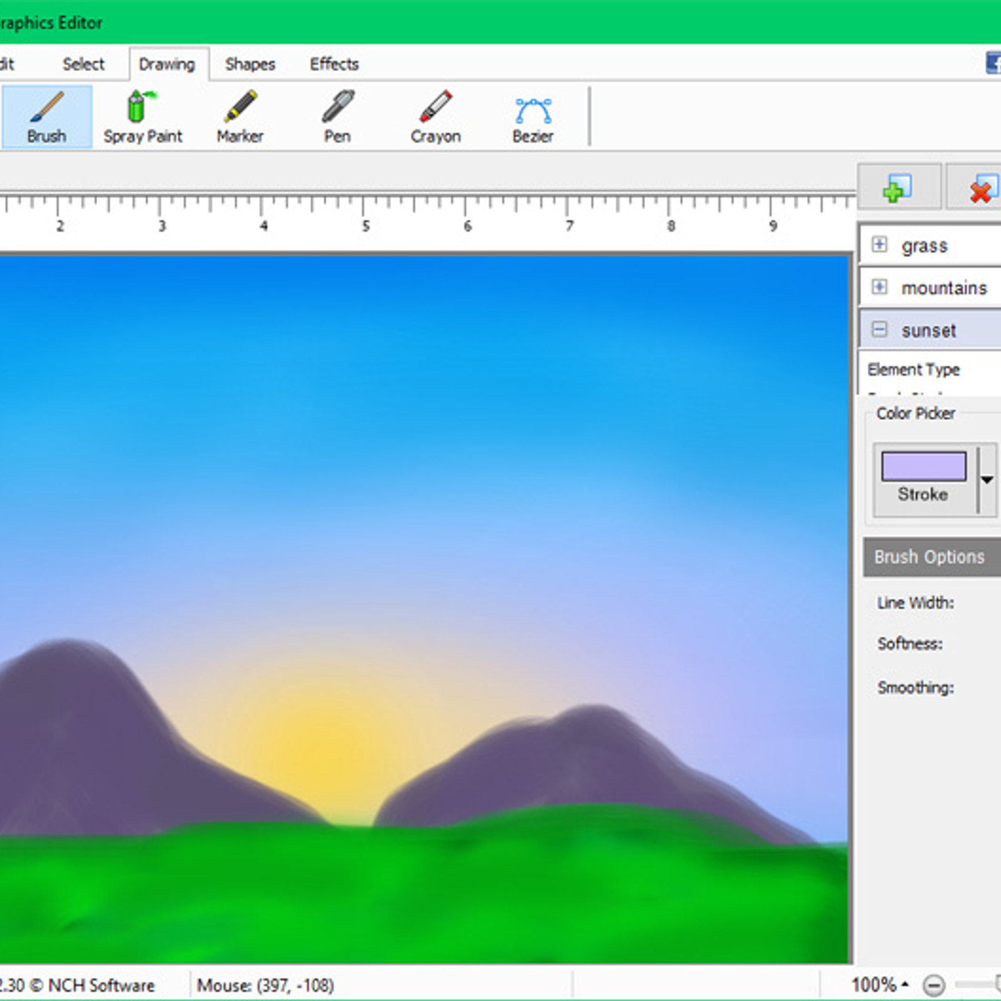Select the Crayon tool
Image resolution: width=1001 pixels, height=1001 pixels.
coord(435,118)
